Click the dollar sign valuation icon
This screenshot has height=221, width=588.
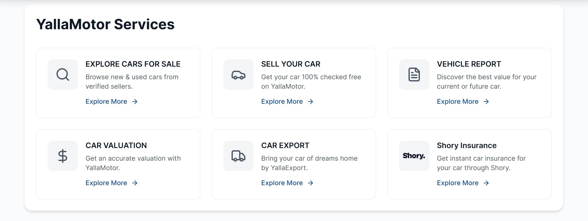[62, 156]
